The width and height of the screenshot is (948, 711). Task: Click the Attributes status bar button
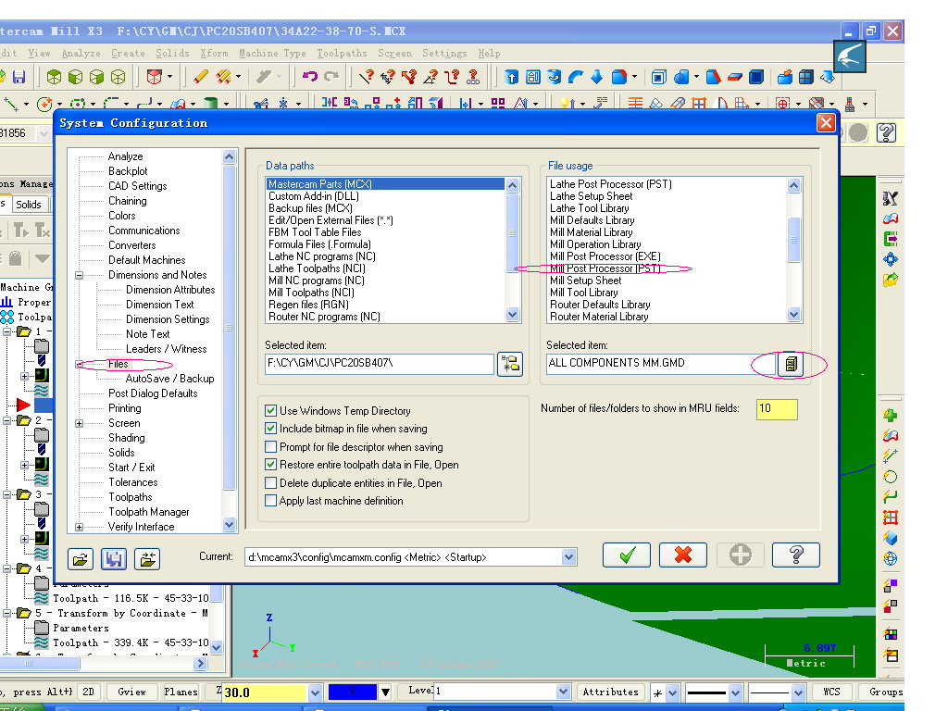point(610,692)
